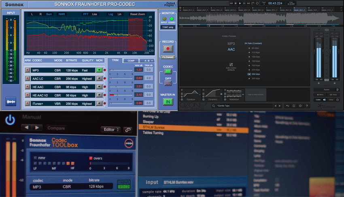This screenshot has width=344, height=197.
Task: Click the Codec Toolbox power bypass icon
Action: point(10,120)
